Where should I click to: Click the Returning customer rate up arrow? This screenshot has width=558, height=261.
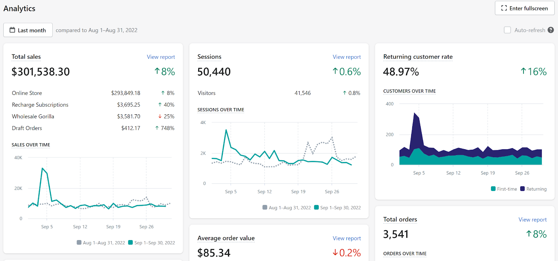(x=523, y=71)
